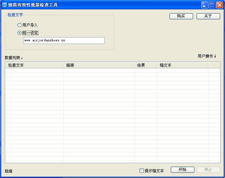Sort by the 检查文本 column header
The image size is (225, 178).
[x=34, y=65]
